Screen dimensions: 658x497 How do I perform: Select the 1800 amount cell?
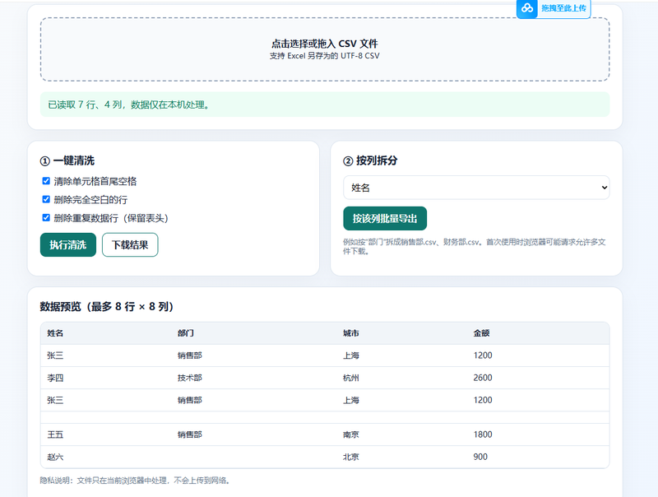(483, 434)
